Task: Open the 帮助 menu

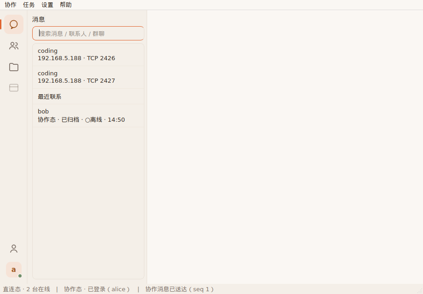Action: pos(66,5)
